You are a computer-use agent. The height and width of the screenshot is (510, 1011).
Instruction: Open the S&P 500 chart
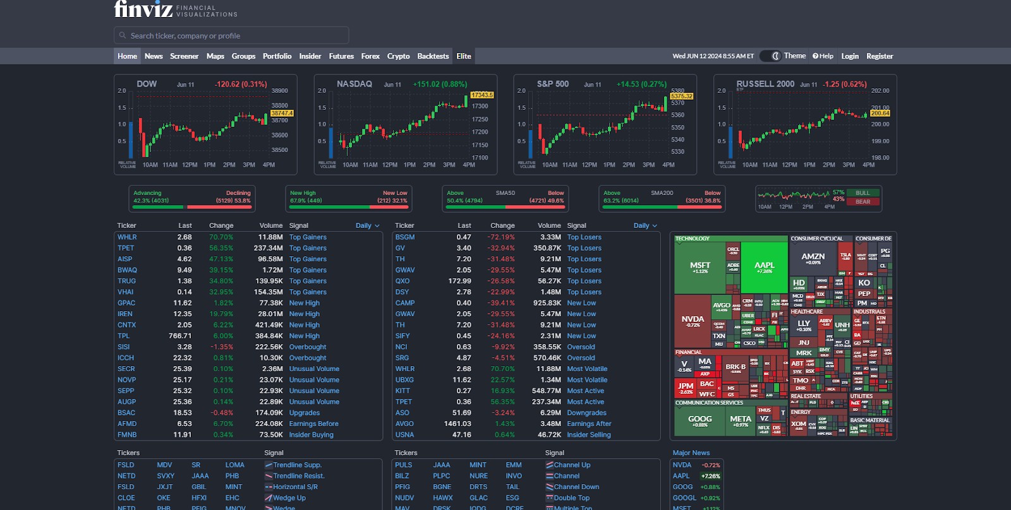pyautogui.click(x=605, y=124)
